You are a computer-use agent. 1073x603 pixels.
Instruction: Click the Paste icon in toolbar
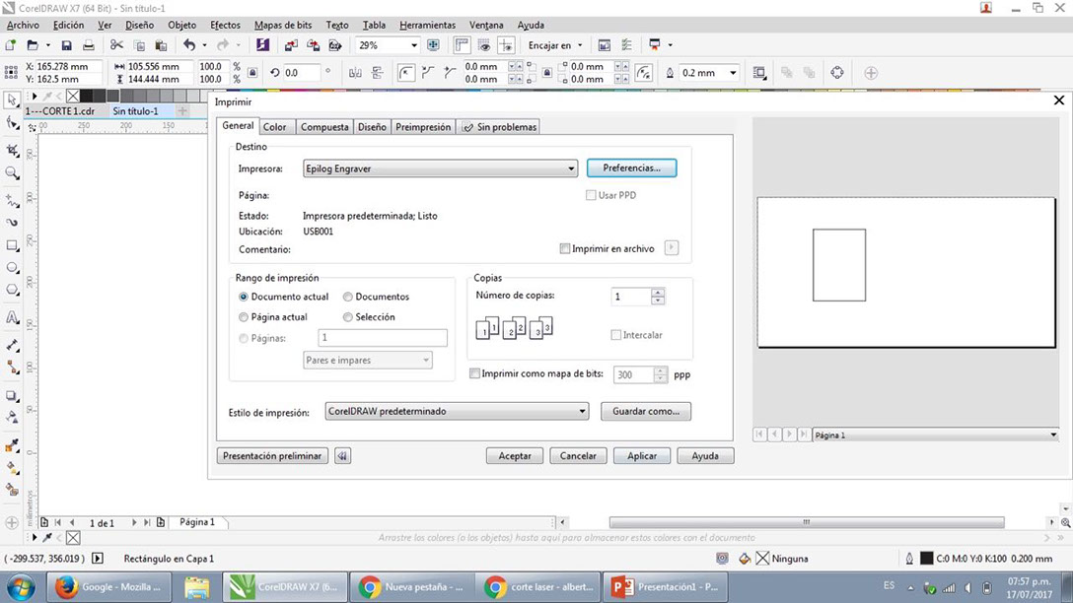point(161,45)
